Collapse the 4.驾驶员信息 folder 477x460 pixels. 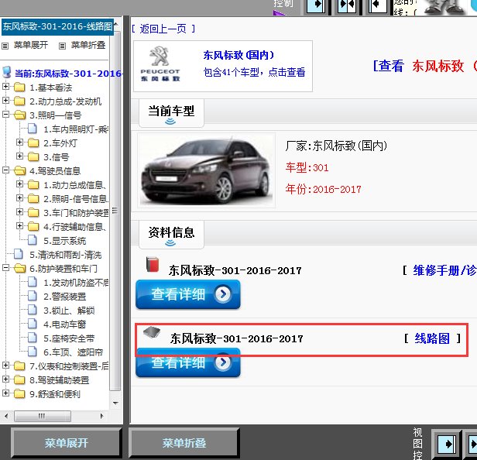[x=5, y=170]
